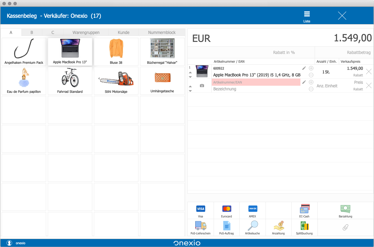Click Rabatt field on the empty line

point(358,89)
